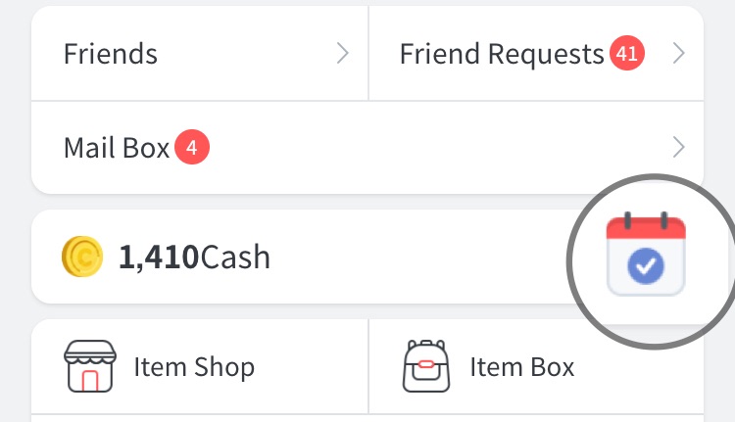Click the bold 1,410 amount
This screenshot has width=735, height=422.
coord(159,257)
